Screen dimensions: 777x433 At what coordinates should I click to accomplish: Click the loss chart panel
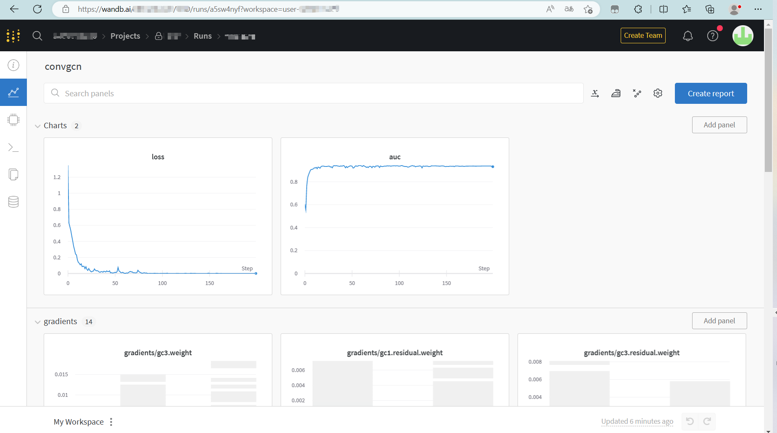[158, 216]
